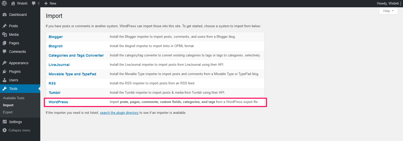Follow 'search the plugin directory' link
Image resolution: width=403 pixels, height=141 pixels.
(x=119, y=113)
